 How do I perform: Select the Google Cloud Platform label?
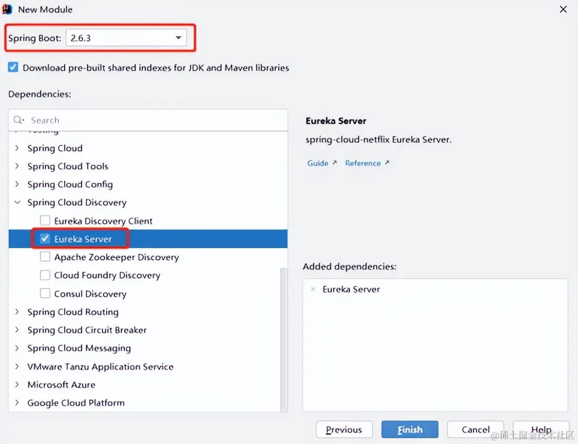76,403
